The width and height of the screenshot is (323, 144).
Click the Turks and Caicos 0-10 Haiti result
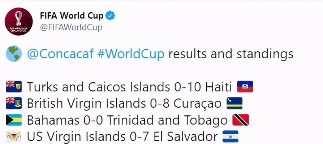pyautogui.click(x=129, y=87)
